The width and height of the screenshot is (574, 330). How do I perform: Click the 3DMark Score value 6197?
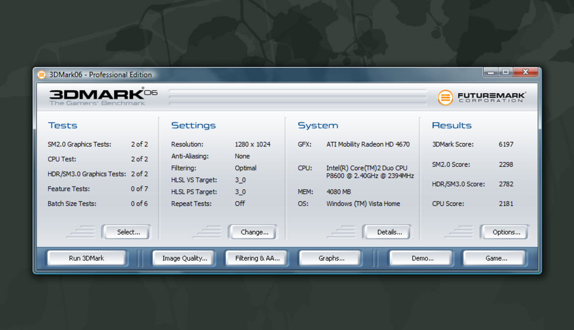(x=506, y=144)
